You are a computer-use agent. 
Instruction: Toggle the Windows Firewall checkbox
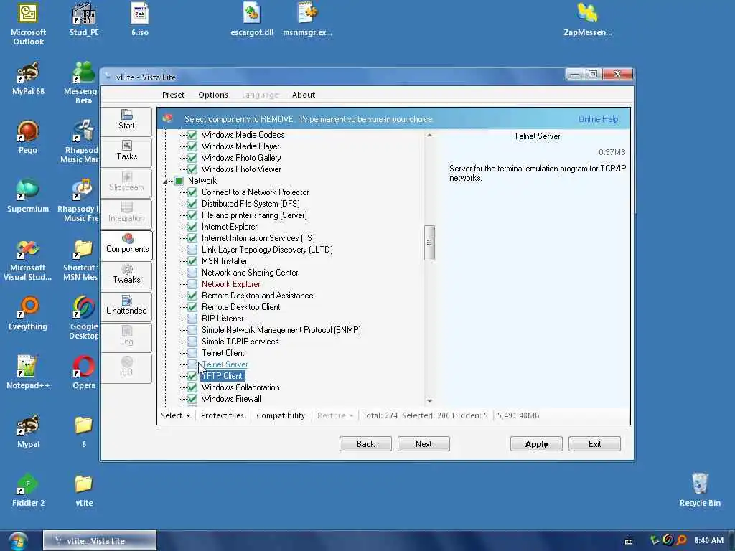[x=192, y=399]
